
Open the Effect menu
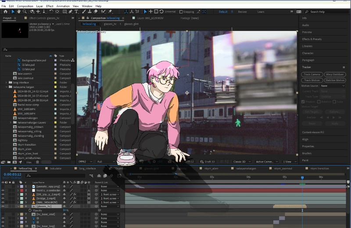50,6
